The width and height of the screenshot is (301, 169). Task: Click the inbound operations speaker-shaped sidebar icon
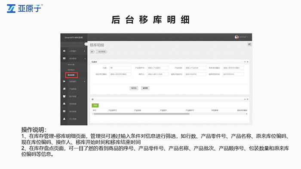coord(64,51)
